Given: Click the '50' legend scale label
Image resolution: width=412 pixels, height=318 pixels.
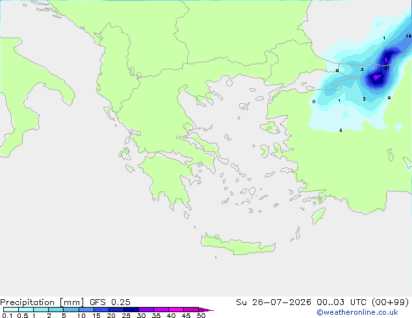Looking at the screenshot, I should [201, 315].
